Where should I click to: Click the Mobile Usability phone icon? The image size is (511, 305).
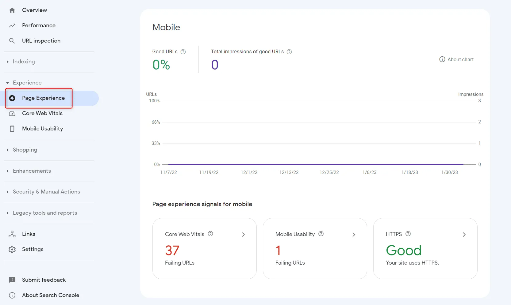(12, 129)
